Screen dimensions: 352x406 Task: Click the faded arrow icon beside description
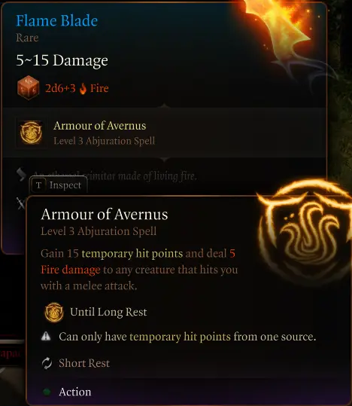(21, 174)
